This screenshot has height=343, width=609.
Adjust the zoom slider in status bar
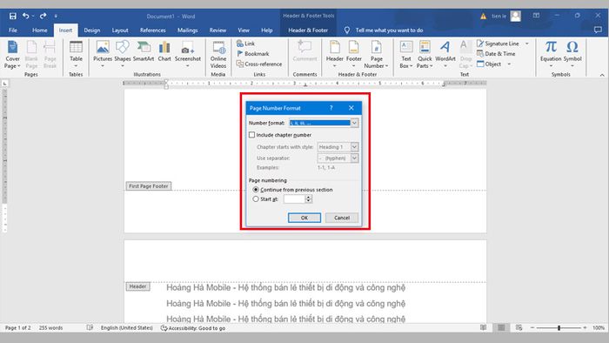[559, 328]
